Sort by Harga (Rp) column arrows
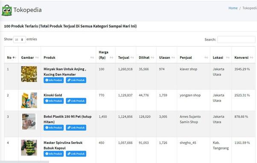 pos(111,58)
